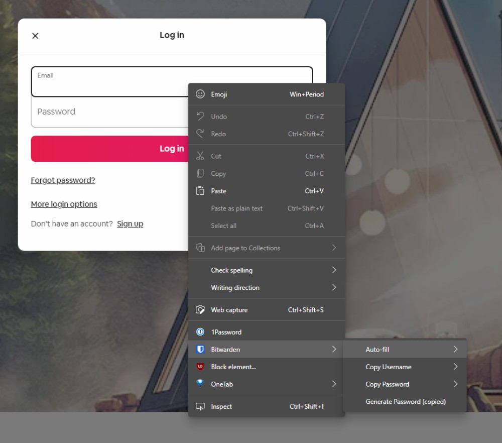The width and height of the screenshot is (502, 443).
Task: Close the Log in dialog
Action: pyautogui.click(x=35, y=36)
